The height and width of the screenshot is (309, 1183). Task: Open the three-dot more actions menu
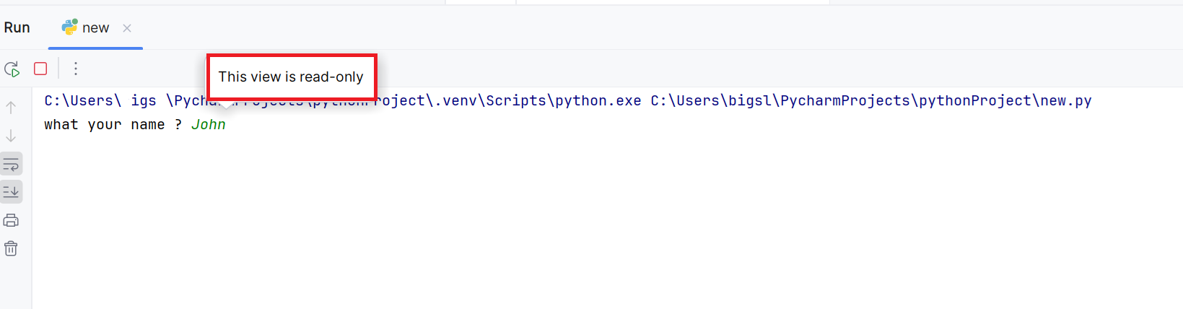75,69
